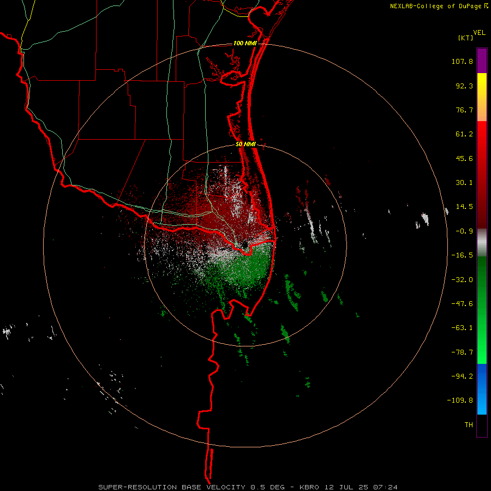Screen dimensions: 491x491
Task: Select the 92.3 velocity scale value
Action: 464,86
